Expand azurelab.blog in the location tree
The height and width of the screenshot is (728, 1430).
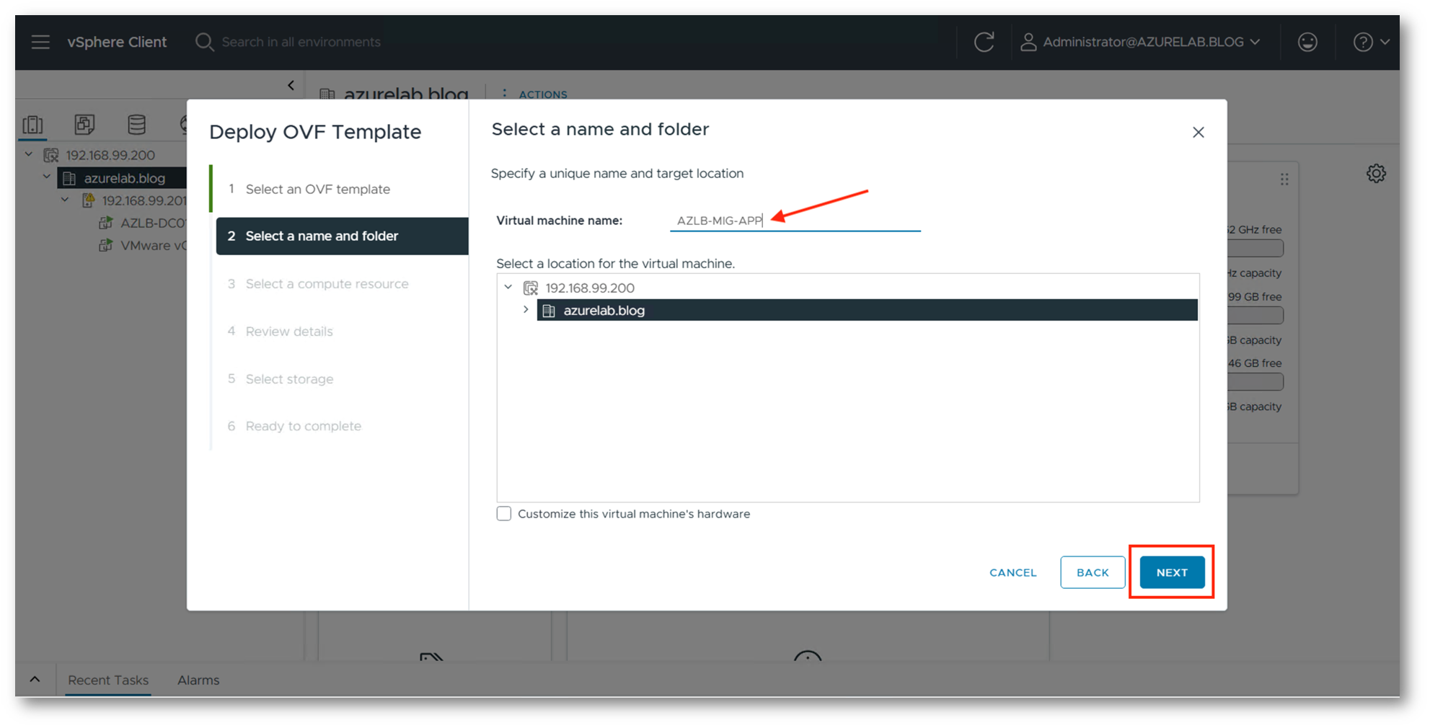(x=526, y=310)
